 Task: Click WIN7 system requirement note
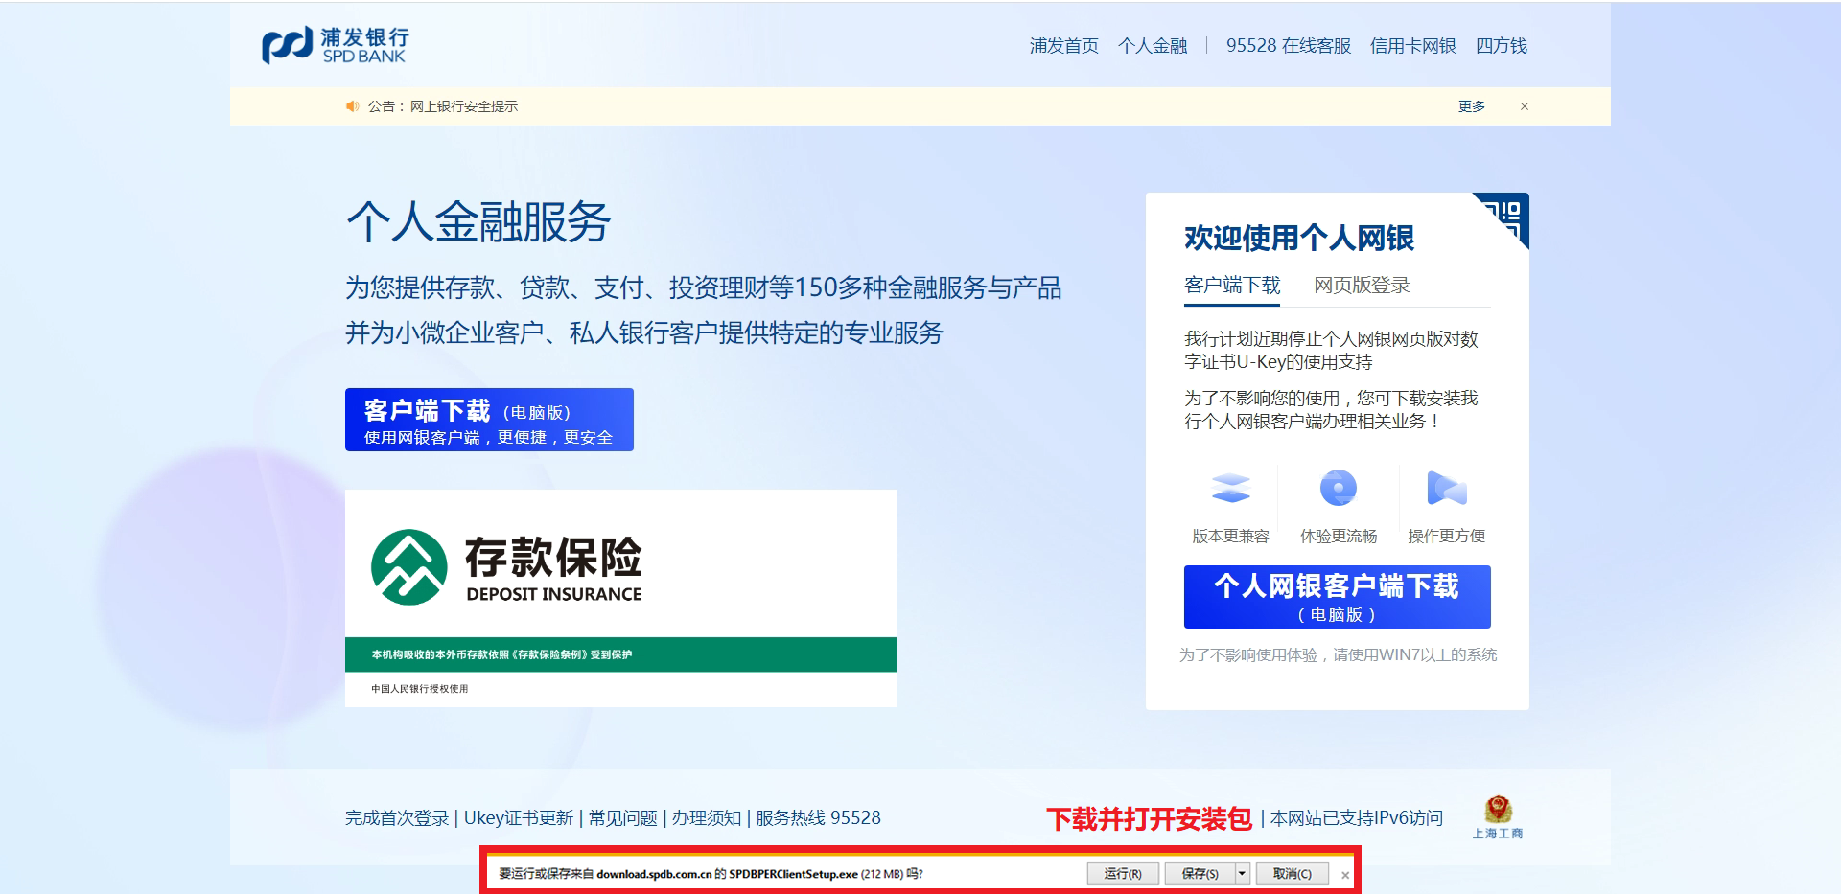pos(1338,654)
